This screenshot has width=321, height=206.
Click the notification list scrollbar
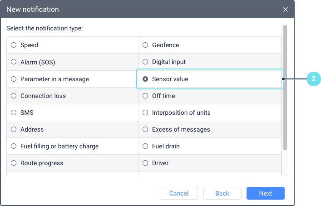pos(285,87)
